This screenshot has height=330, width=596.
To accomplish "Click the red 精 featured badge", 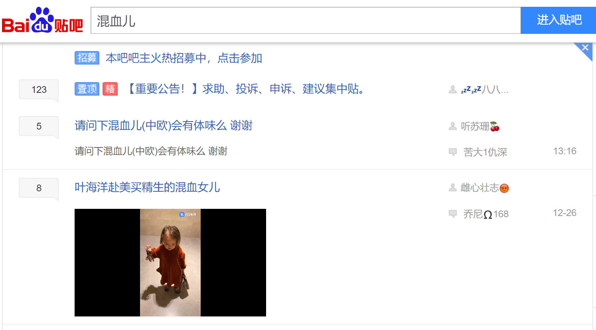I will 110,89.
